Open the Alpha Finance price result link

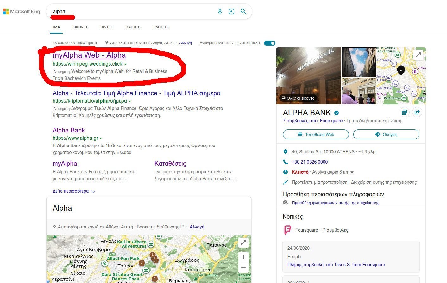[136, 93]
